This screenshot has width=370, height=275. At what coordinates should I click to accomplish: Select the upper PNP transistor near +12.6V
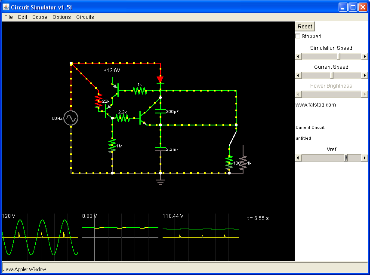tap(115, 91)
